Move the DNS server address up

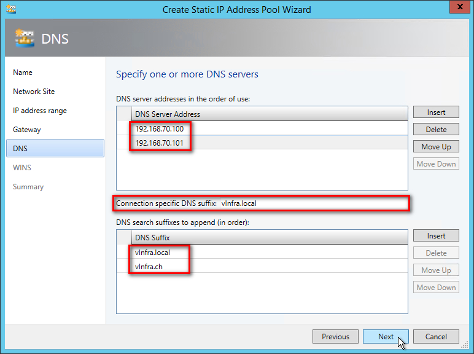pyautogui.click(x=436, y=147)
